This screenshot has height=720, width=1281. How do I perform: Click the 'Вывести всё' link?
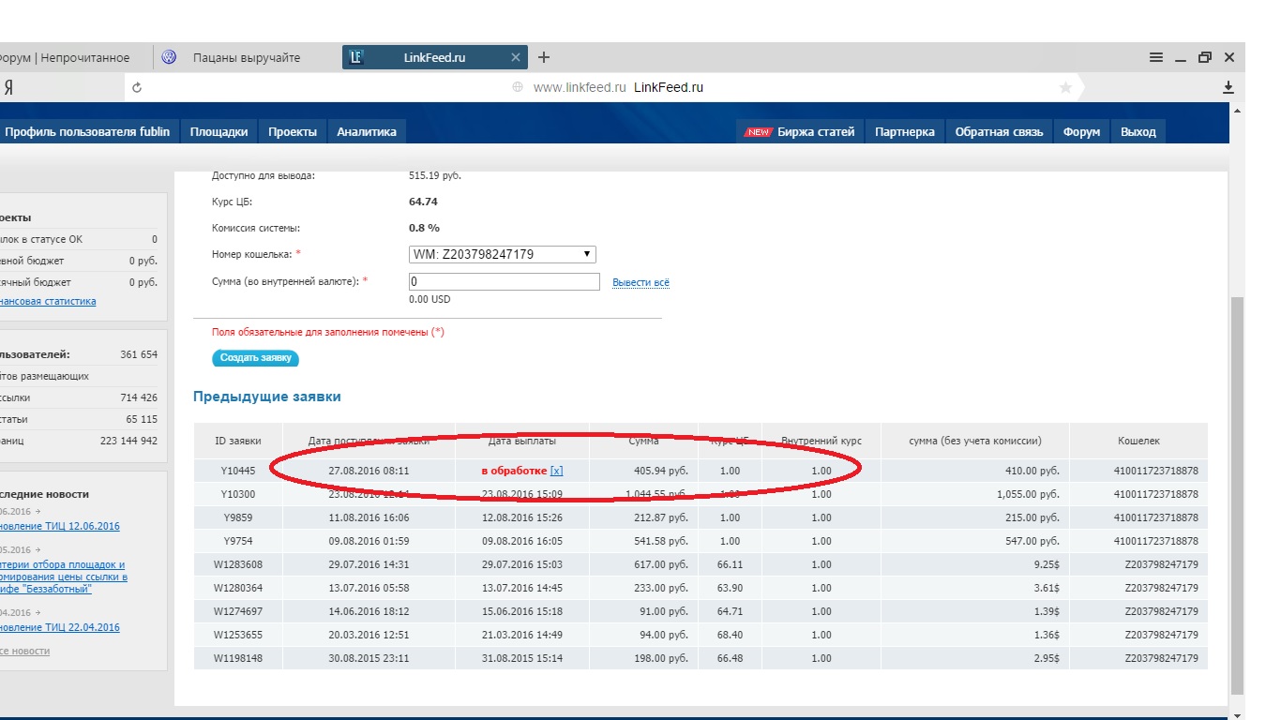coord(640,282)
